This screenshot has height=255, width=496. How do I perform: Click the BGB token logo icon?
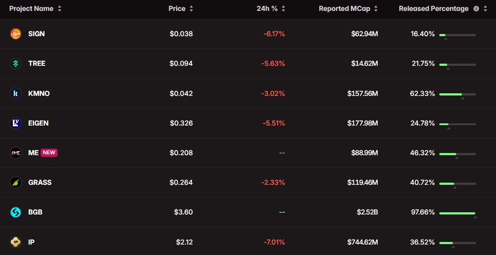[x=16, y=212]
